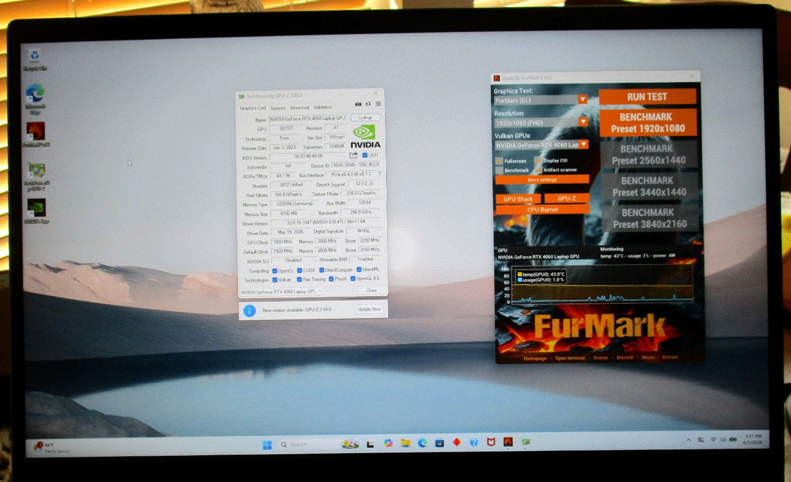
Task: Click the blue info icon in update bar
Action: 250,310
